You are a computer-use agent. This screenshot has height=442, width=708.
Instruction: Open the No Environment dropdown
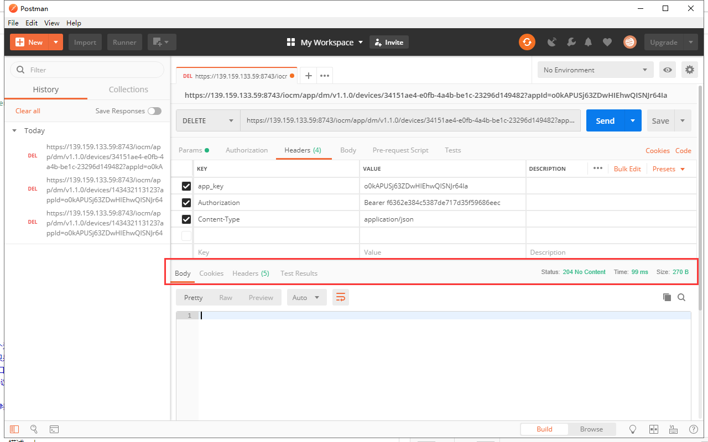tap(595, 70)
